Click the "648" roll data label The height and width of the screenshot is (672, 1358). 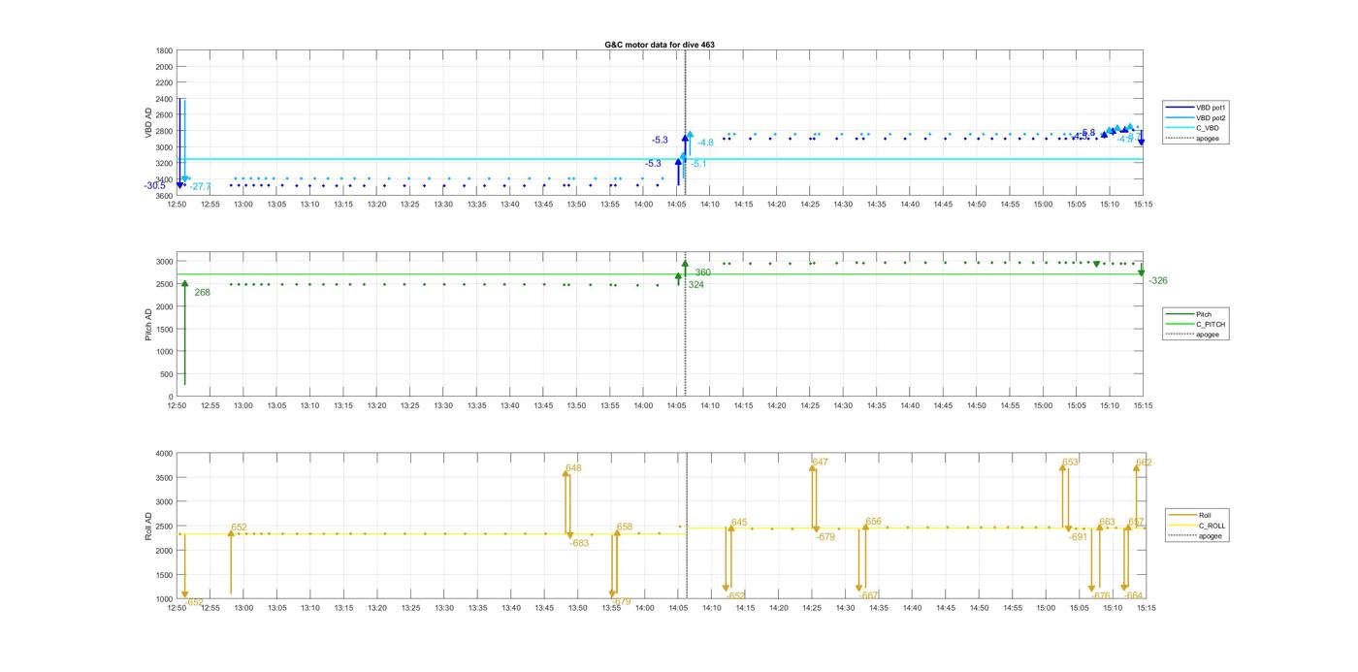tap(573, 467)
